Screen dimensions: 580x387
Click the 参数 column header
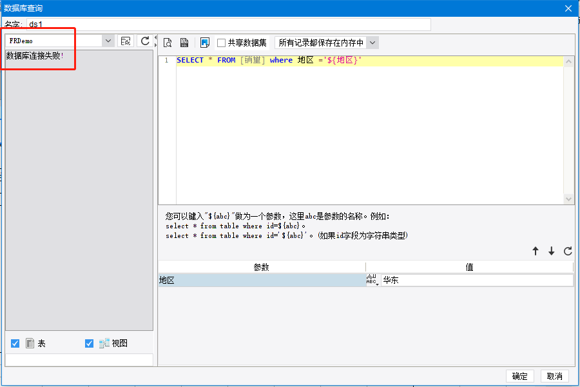[262, 267]
